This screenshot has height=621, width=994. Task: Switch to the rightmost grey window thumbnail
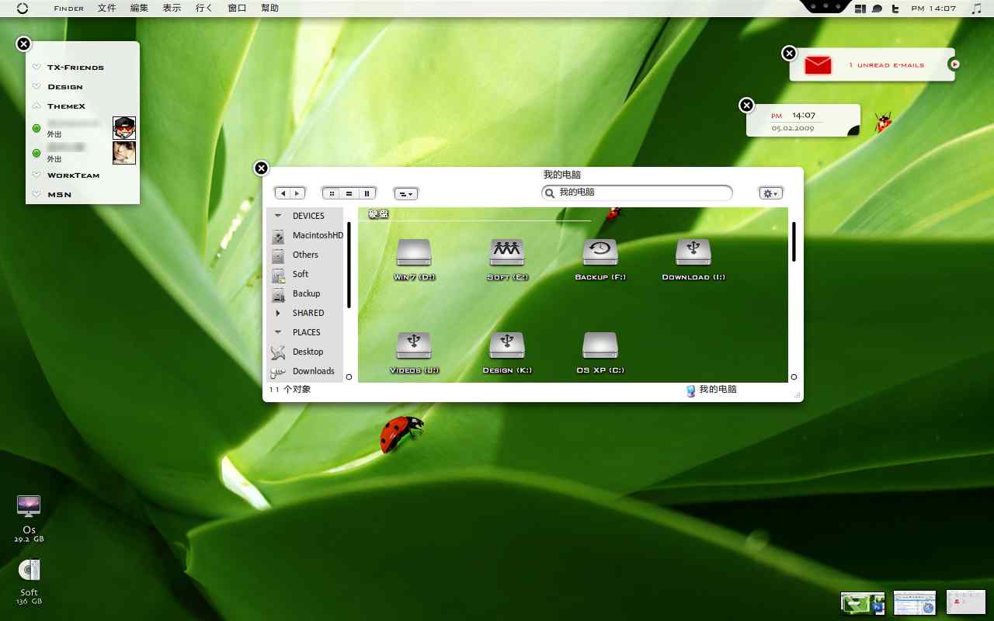966,602
